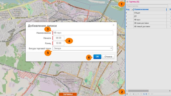Go to last page in groups pager

click(152, 94)
